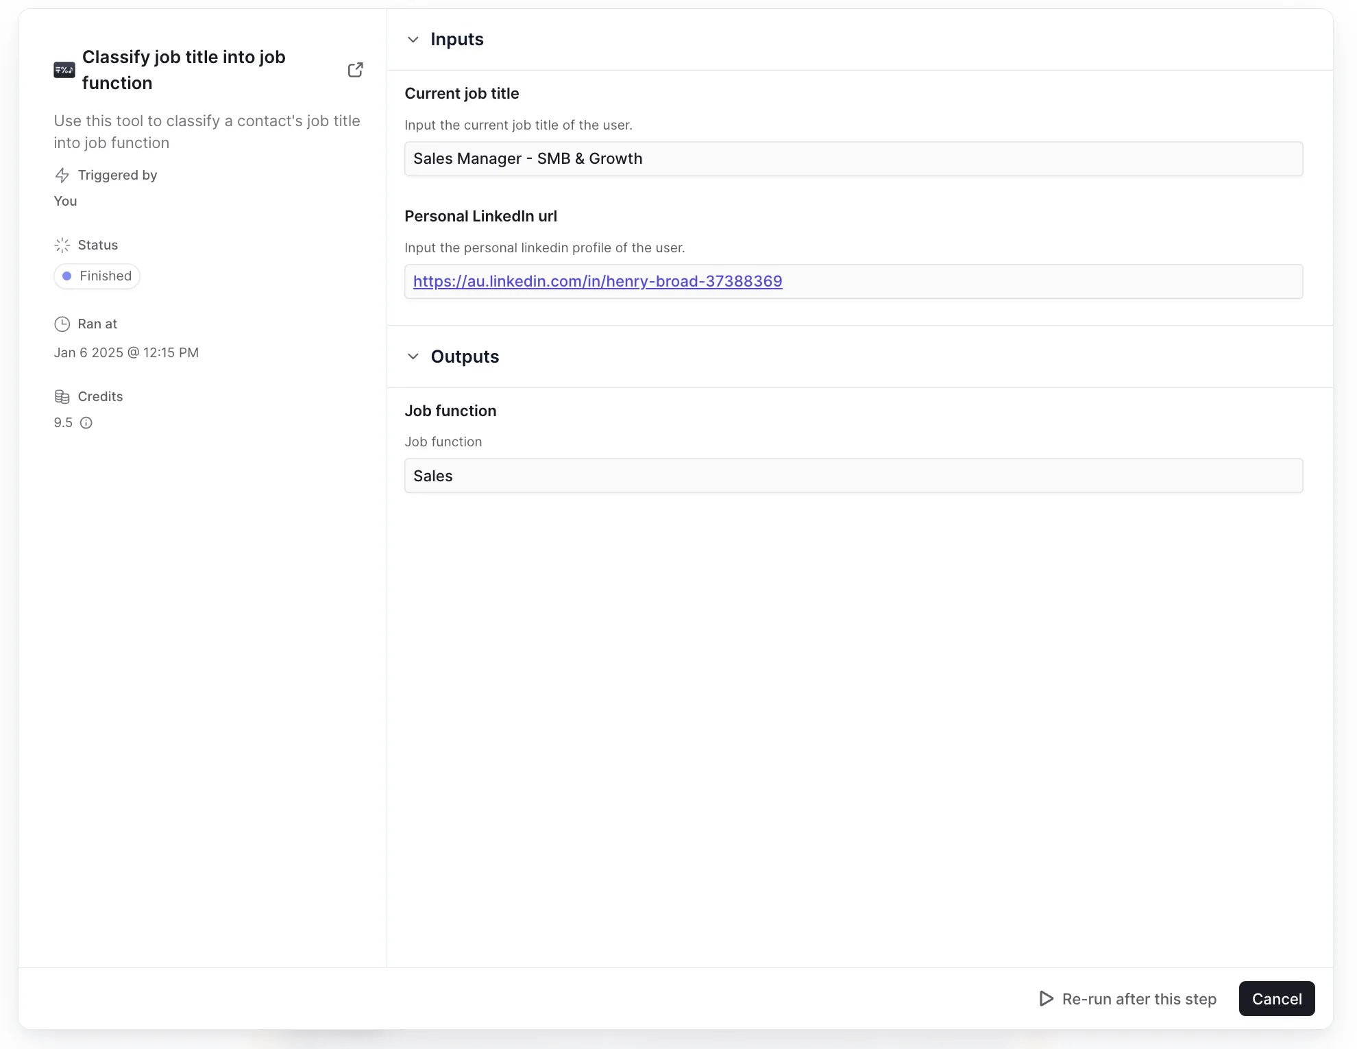Viewport: 1357px width, 1049px height.
Task: Click the Current job title input field
Action: pos(853,159)
